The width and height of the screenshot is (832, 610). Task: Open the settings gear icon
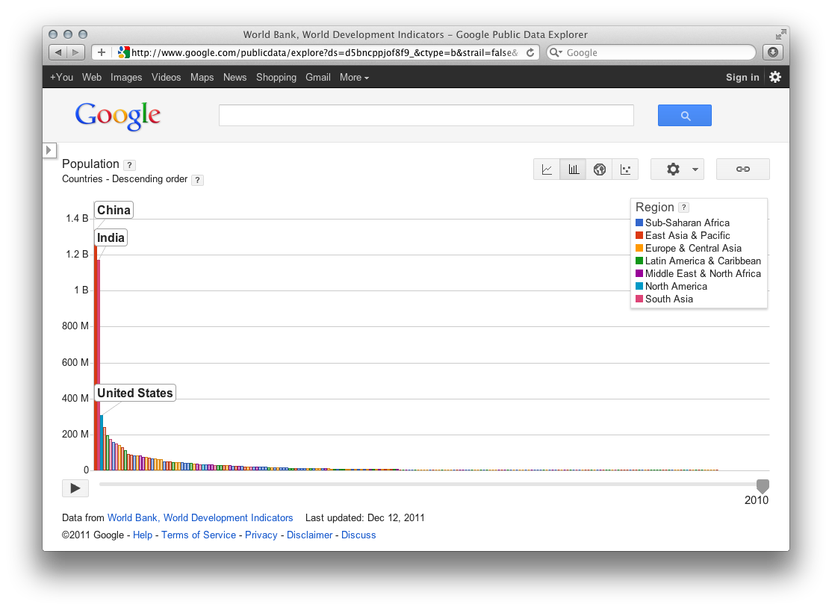pos(671,169)
